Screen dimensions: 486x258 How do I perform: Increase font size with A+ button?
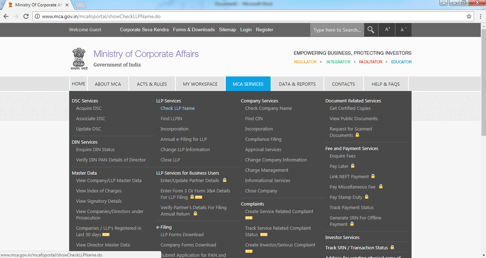tap(388, 30)
